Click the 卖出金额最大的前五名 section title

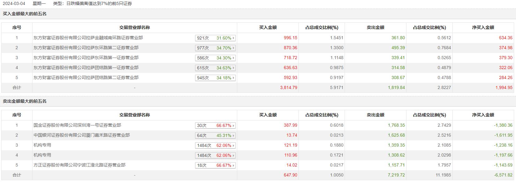(x=25, y=101)
